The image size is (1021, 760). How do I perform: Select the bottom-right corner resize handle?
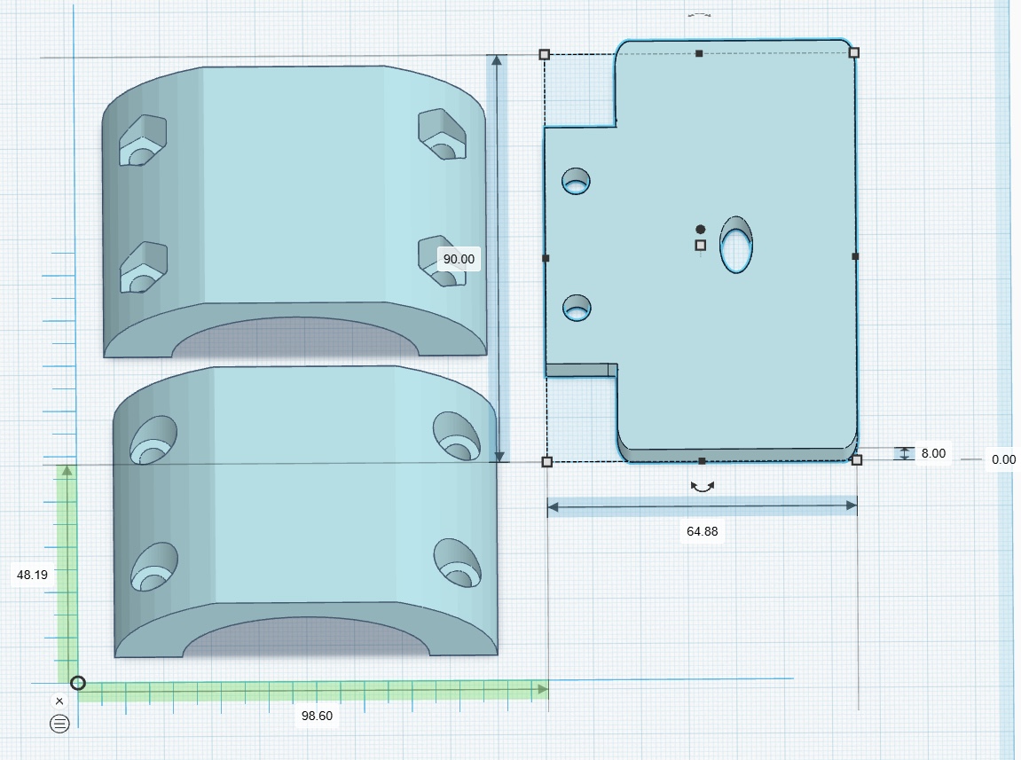coord(857,459)
